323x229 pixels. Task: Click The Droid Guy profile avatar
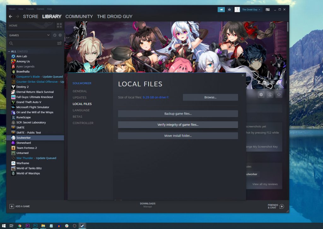(x=237, y=9)
